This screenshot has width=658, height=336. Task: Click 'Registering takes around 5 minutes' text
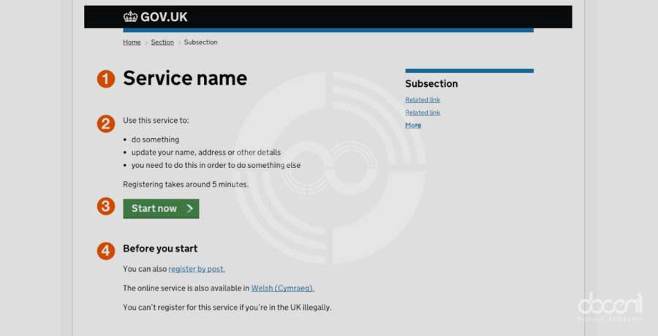[x=186, y=185]
